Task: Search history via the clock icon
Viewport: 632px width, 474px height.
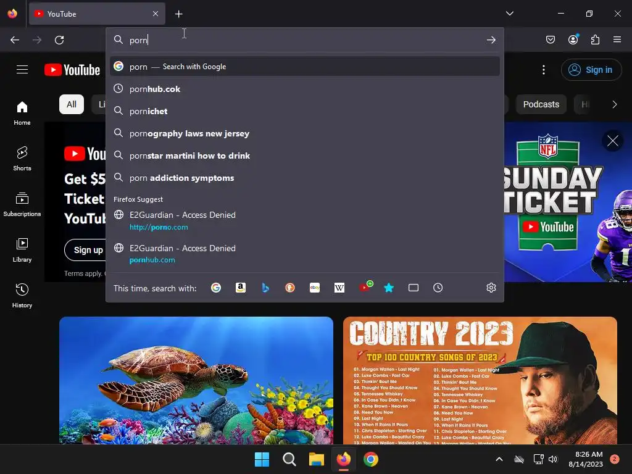Action: [438, 288]
